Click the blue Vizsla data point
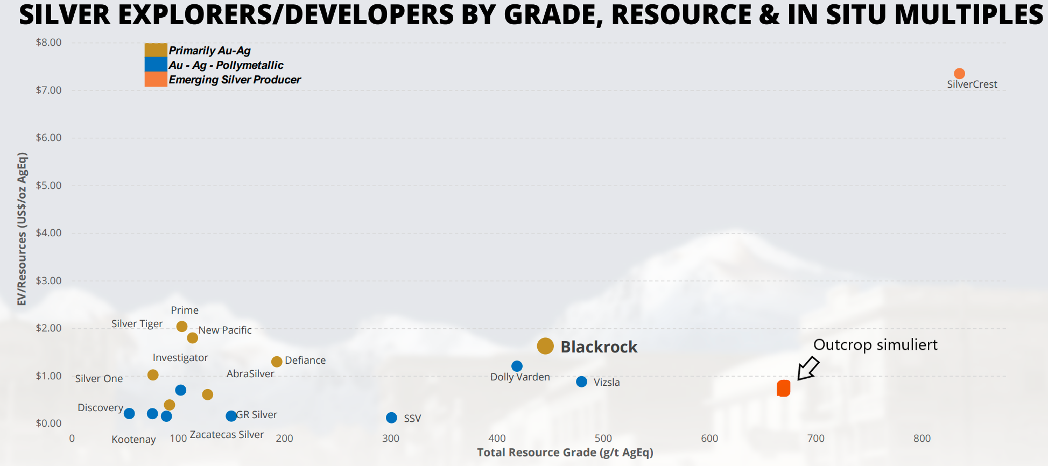Screen dimensions: 1048x466 click(581, 382)
